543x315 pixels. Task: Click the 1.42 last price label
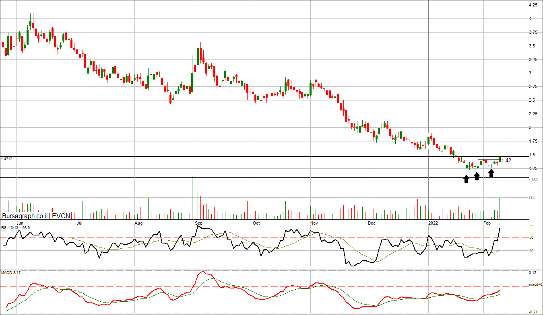(x=506, y=160)
